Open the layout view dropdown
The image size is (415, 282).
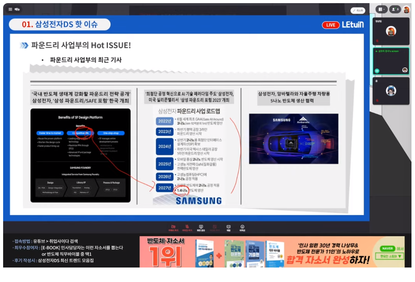tap(381, 9)
